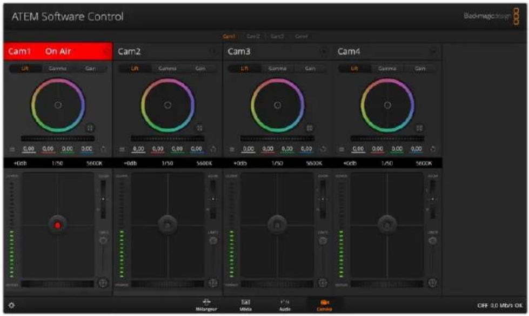Image resolution: width=529 pixels, height=316 pixels.
Task: Click the center point of Cam1 color wheel
Action: pyautogui.click(x=58, y=105)
